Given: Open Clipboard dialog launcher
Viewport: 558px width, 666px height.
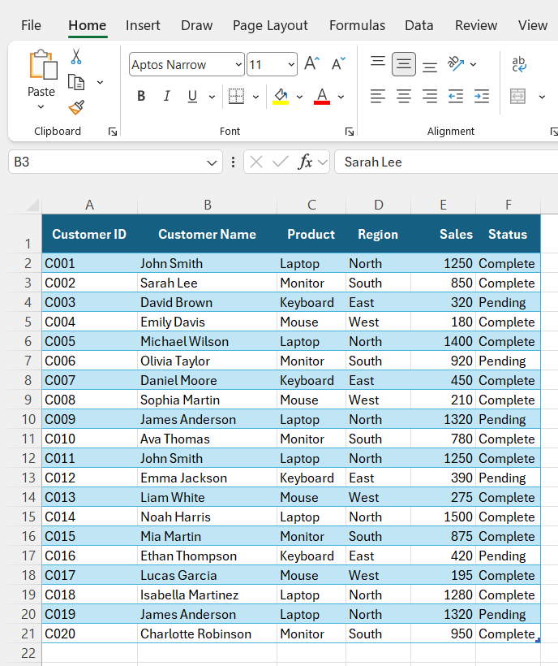Looking at the screenshot, I should (x=113, y=132).
